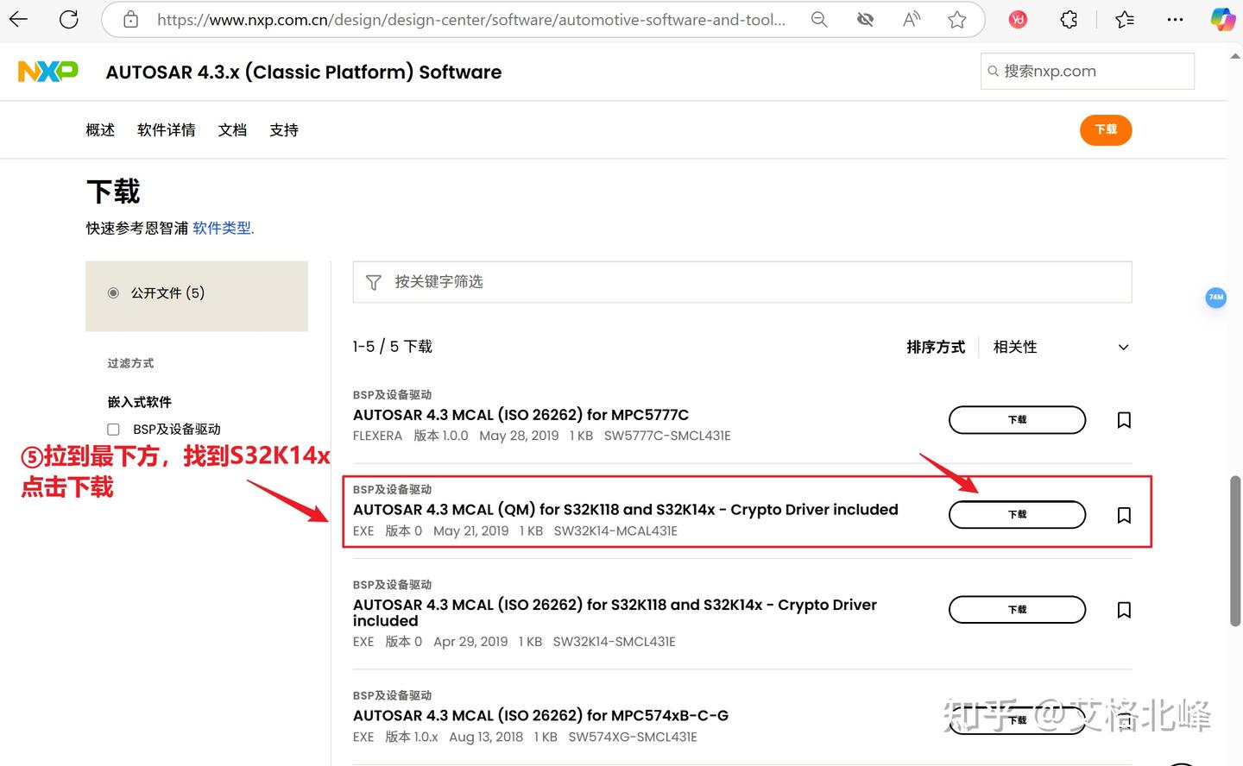Open the NXP logo homepage
The image size is (1243, 766).
pos(47,71)
